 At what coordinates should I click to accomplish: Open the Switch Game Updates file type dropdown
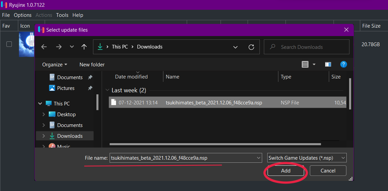pyautogui.click(x=307, y=158)
